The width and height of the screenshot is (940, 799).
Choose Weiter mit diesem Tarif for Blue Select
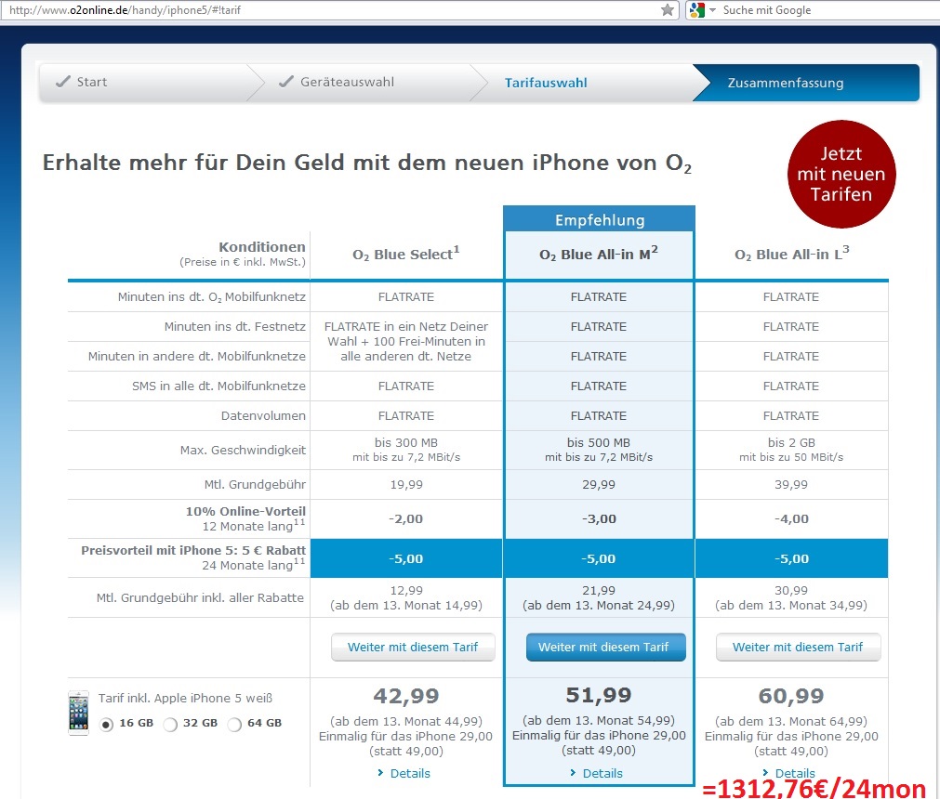click(x=413, y=647)
